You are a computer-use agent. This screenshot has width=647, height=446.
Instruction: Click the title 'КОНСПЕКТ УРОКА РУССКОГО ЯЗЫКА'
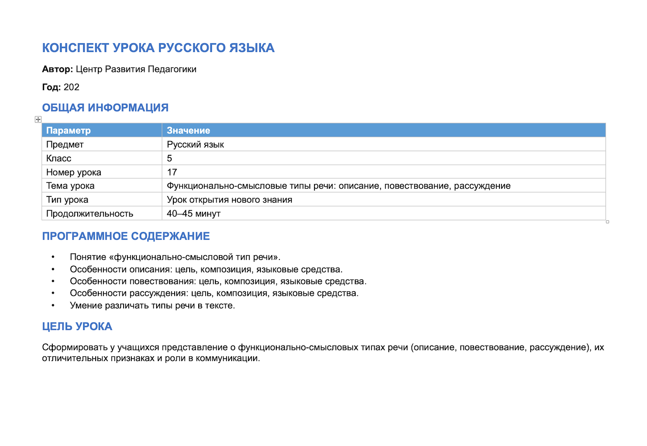pyautogui.click(x=158, y=48)
